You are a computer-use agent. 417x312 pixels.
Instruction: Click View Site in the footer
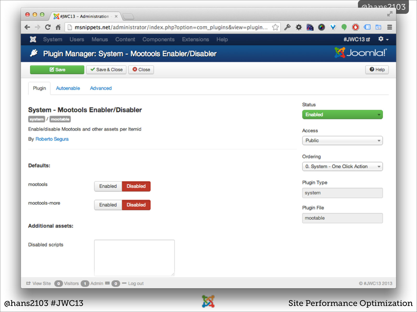(39, 283)
